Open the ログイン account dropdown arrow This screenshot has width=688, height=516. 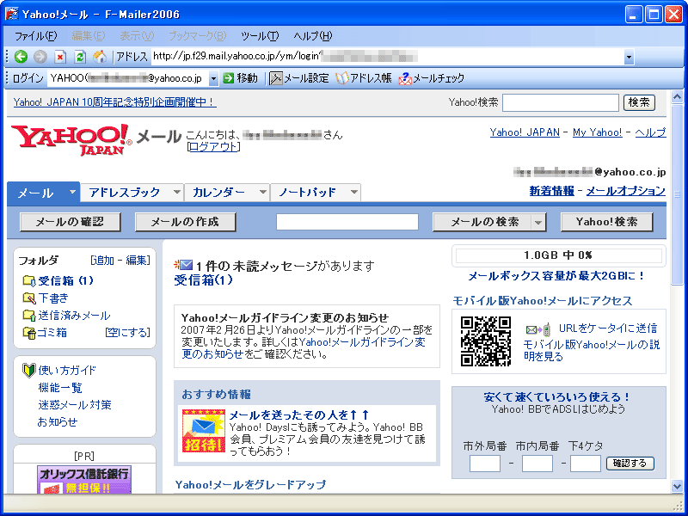[x=213, y=79]
